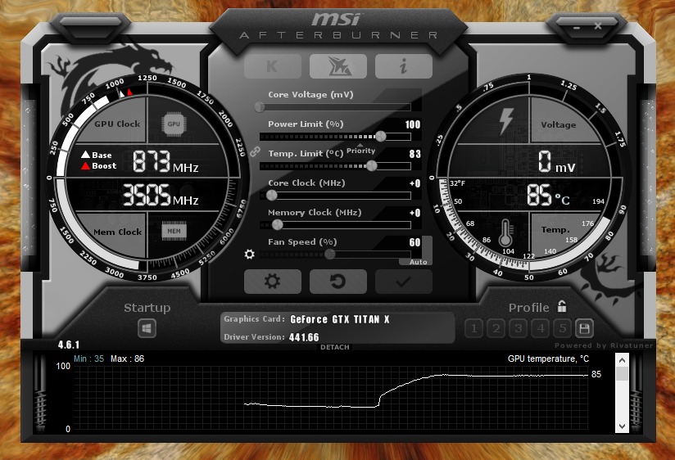675x460 pixels.
Task: Toggle the Profile lock padlock
Action: click(x=562, y=307)
